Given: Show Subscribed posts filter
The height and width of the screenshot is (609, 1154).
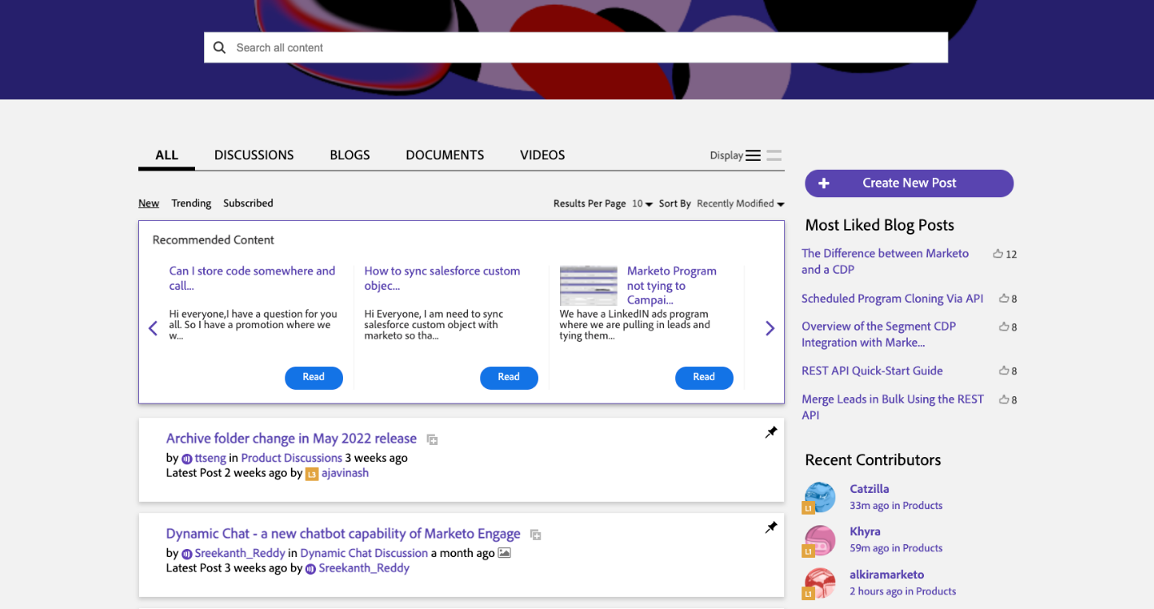Looking at the screenshot, I should click(x=248, y=203).
